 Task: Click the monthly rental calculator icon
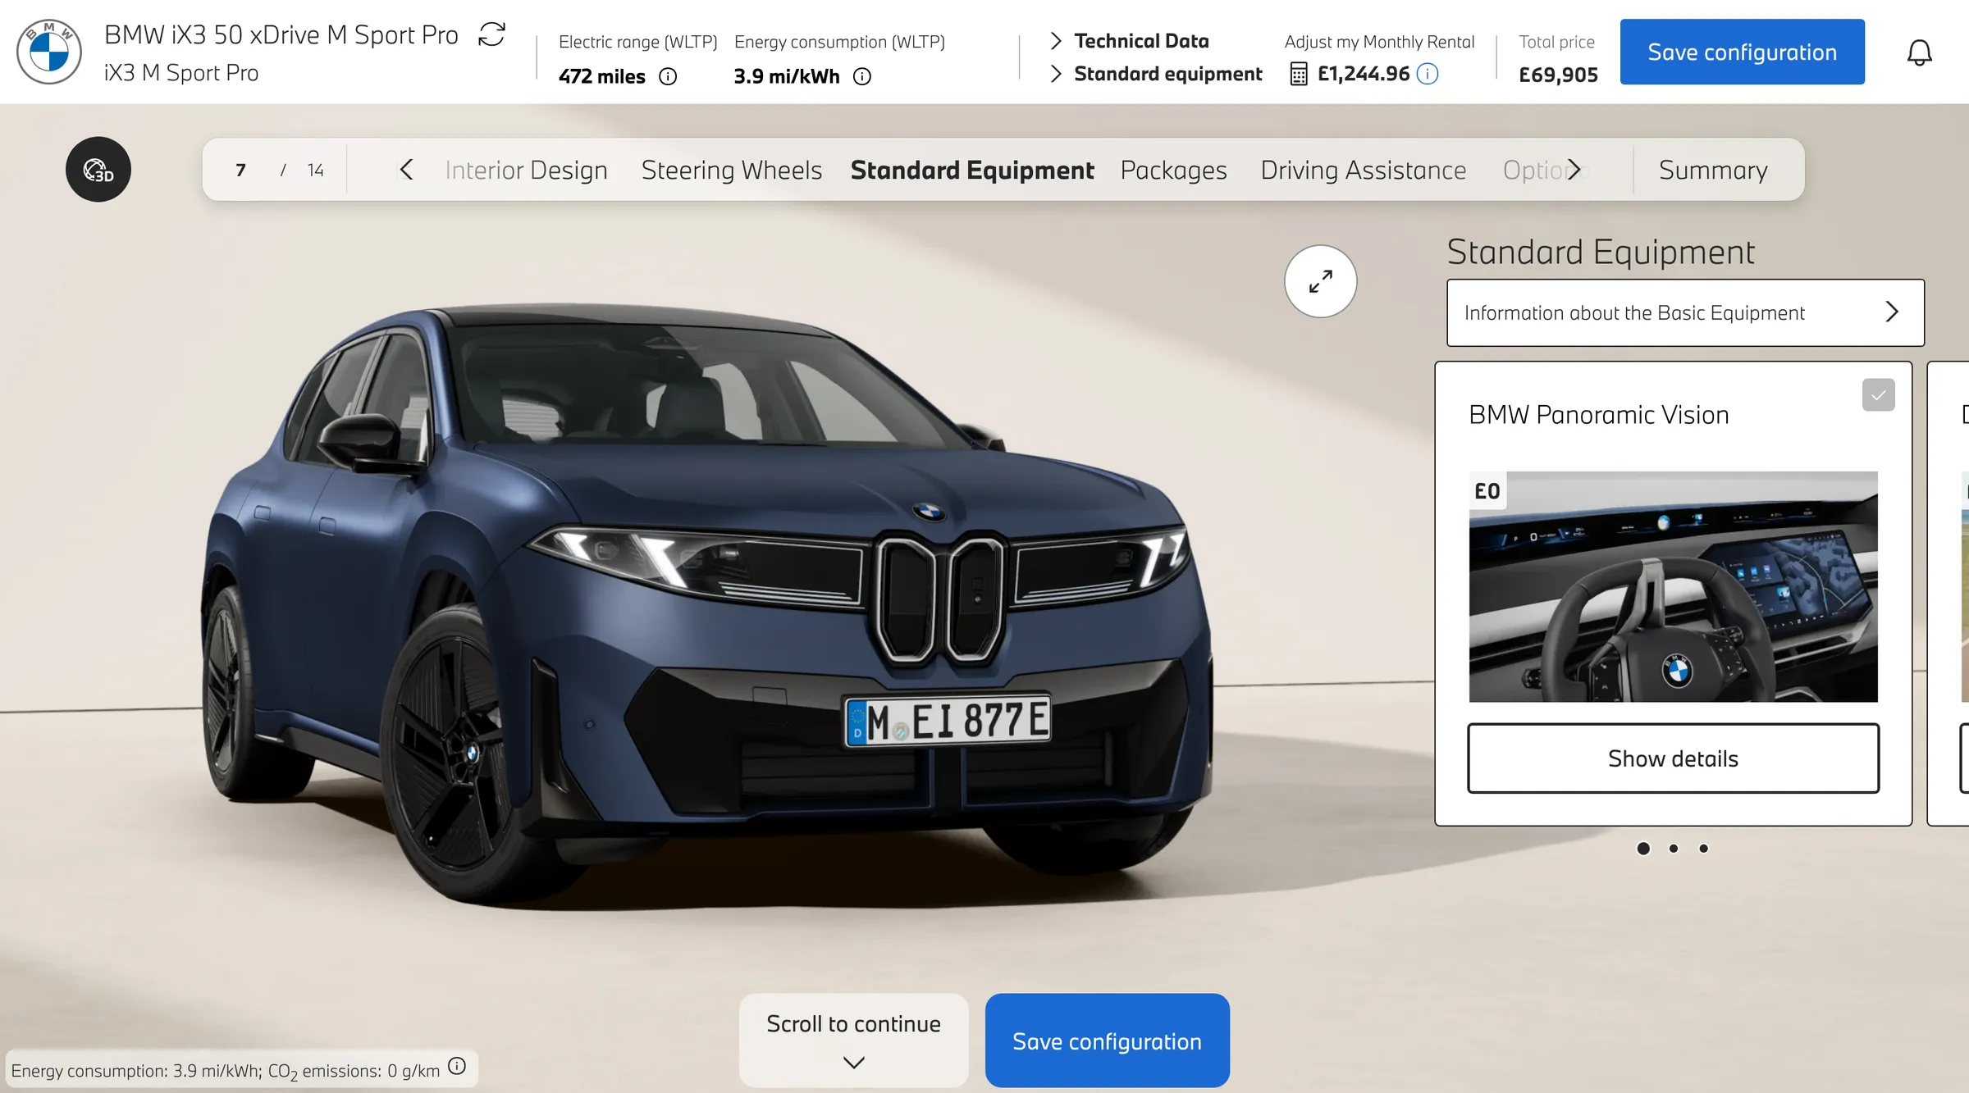(x=1298, y=74)
